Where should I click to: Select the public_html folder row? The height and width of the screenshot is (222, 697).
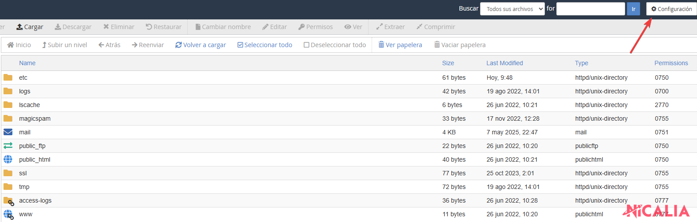pyautogui.click(x=34, y=159)
